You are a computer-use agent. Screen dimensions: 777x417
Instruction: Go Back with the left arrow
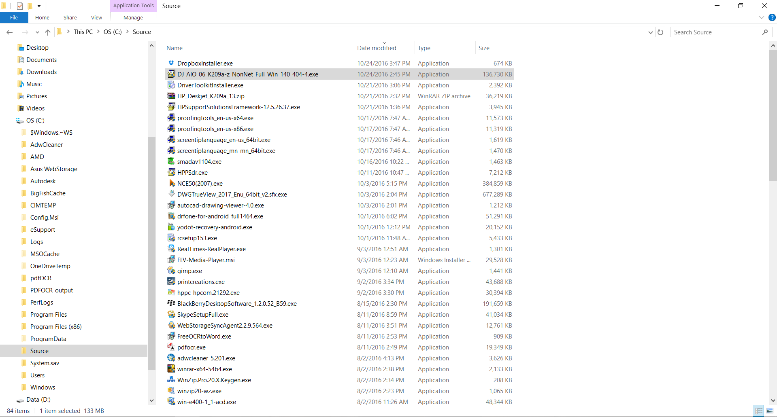pos(10,32)
